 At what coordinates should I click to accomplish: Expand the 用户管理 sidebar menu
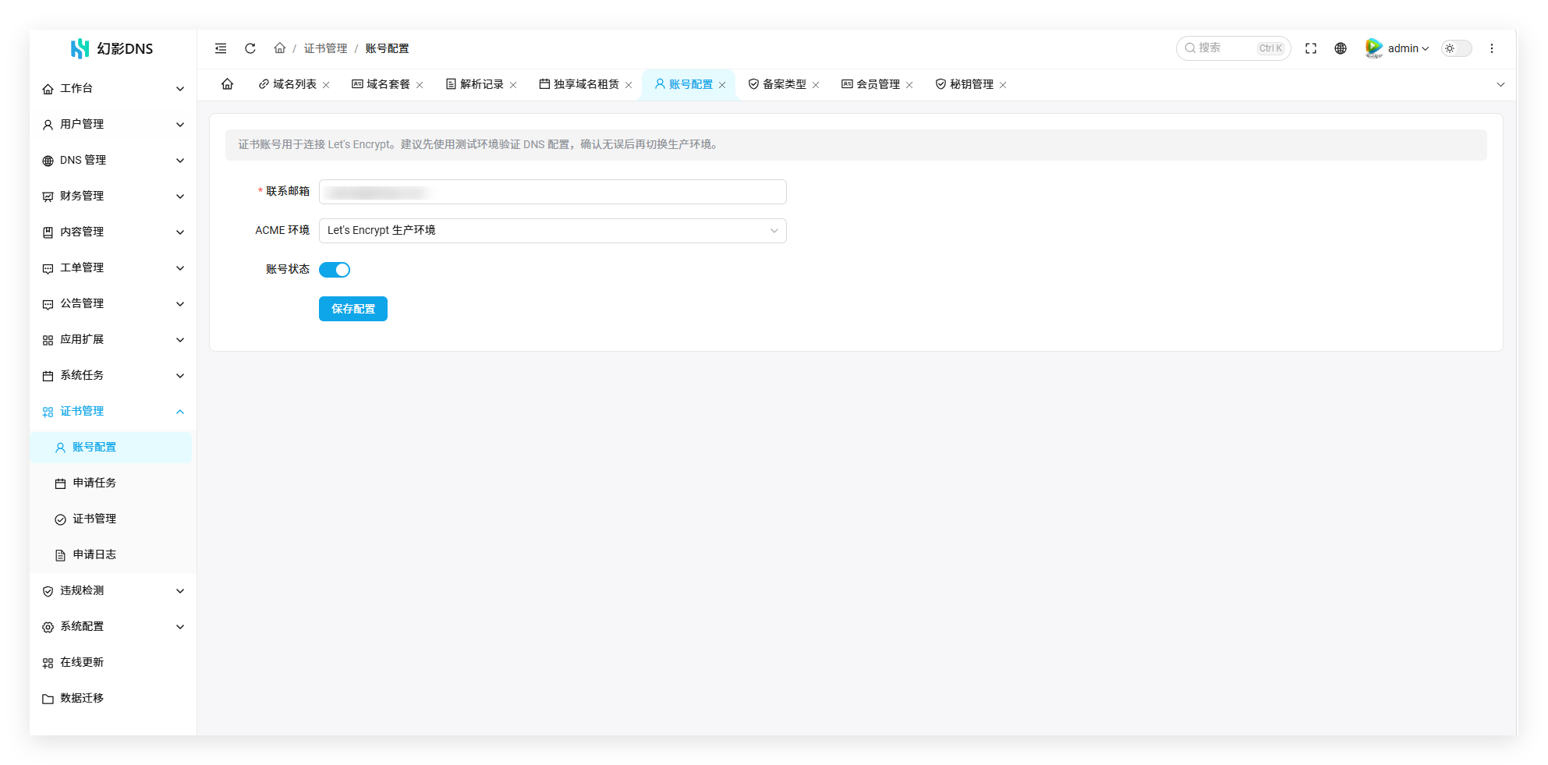(x=113, y=125)
